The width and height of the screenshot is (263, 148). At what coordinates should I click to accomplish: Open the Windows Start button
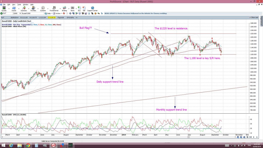coord(3,145)
